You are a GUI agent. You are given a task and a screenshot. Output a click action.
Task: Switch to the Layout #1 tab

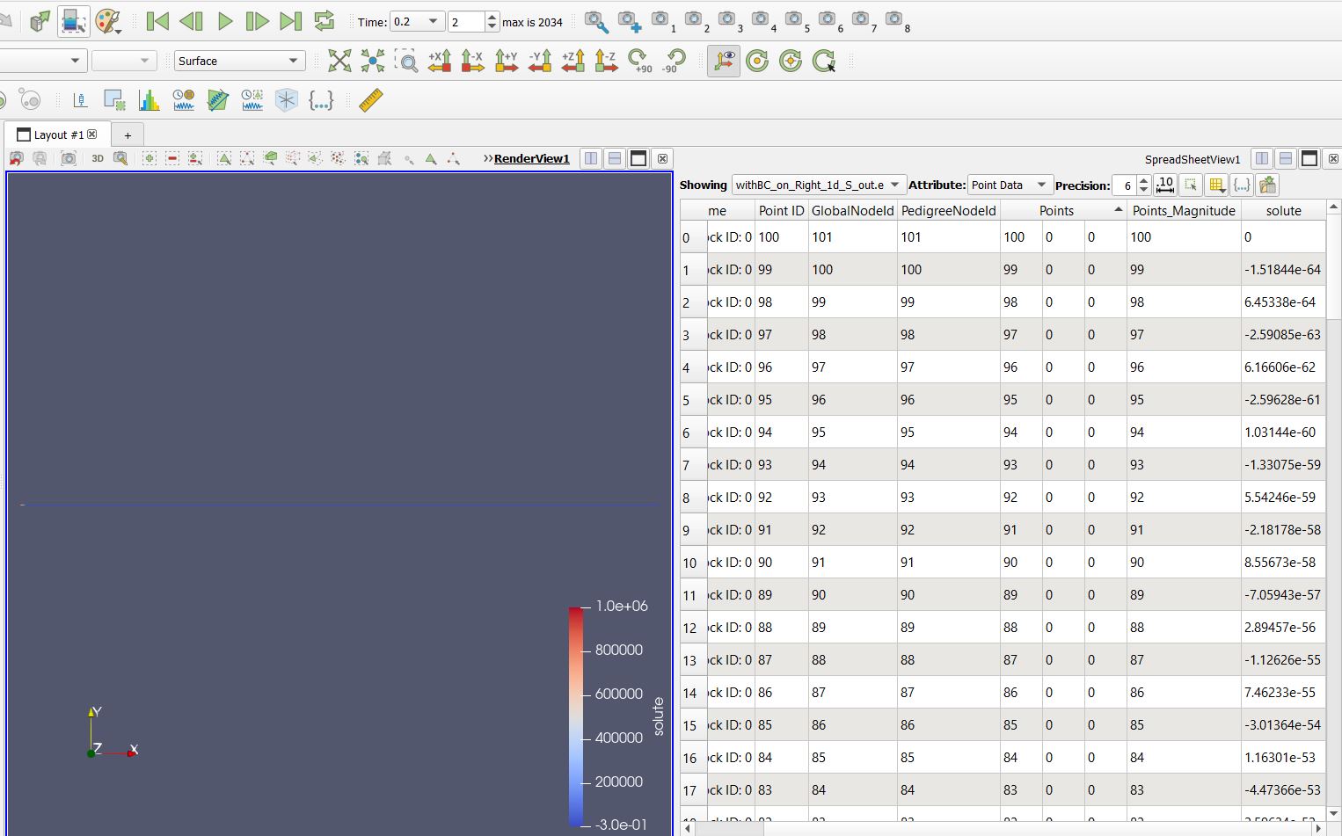(56, 134)
